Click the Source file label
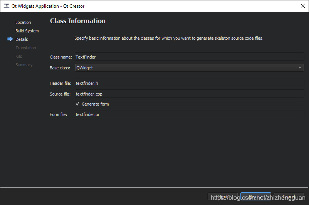 (60, 94)
